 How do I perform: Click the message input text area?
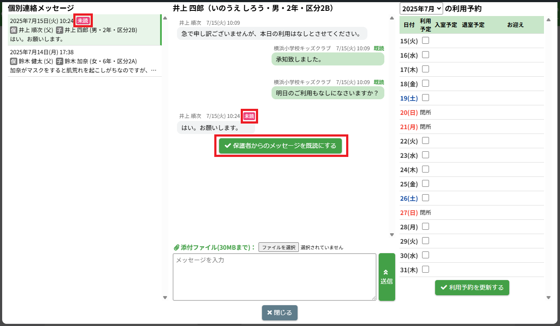point(274,277)
